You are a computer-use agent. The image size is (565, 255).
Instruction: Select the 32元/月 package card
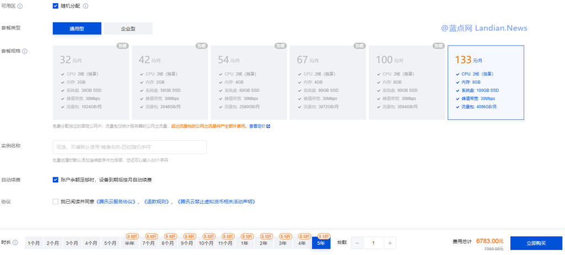91,83
